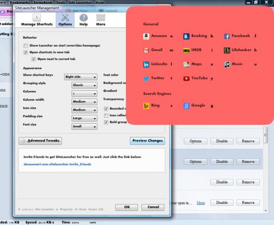Image resolution: width=274 pixels, height=225 pixels.
Task: Open the Google search engine icon
Action: [186, 106]
